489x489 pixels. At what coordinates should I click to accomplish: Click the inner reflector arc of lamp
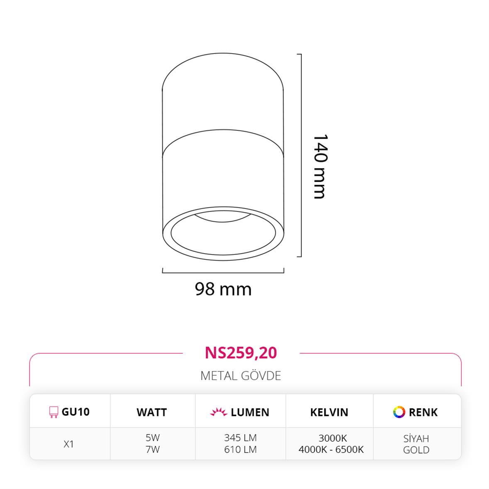pyautogui.click(x=223, y=218)
